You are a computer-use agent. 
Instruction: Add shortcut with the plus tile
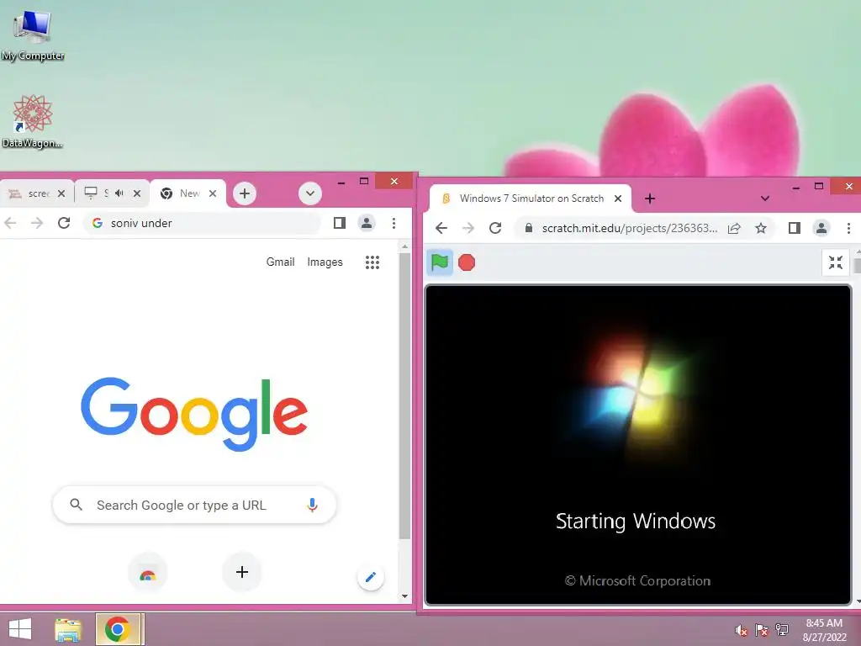point(241,572)
